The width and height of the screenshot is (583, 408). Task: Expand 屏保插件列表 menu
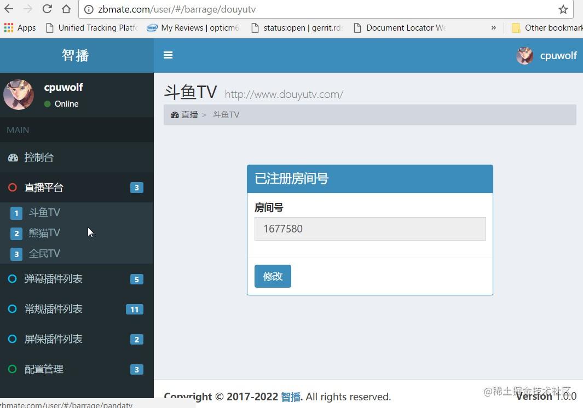point(77,339)
